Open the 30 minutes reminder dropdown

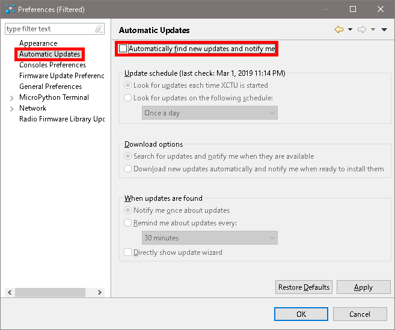(210, 238)
